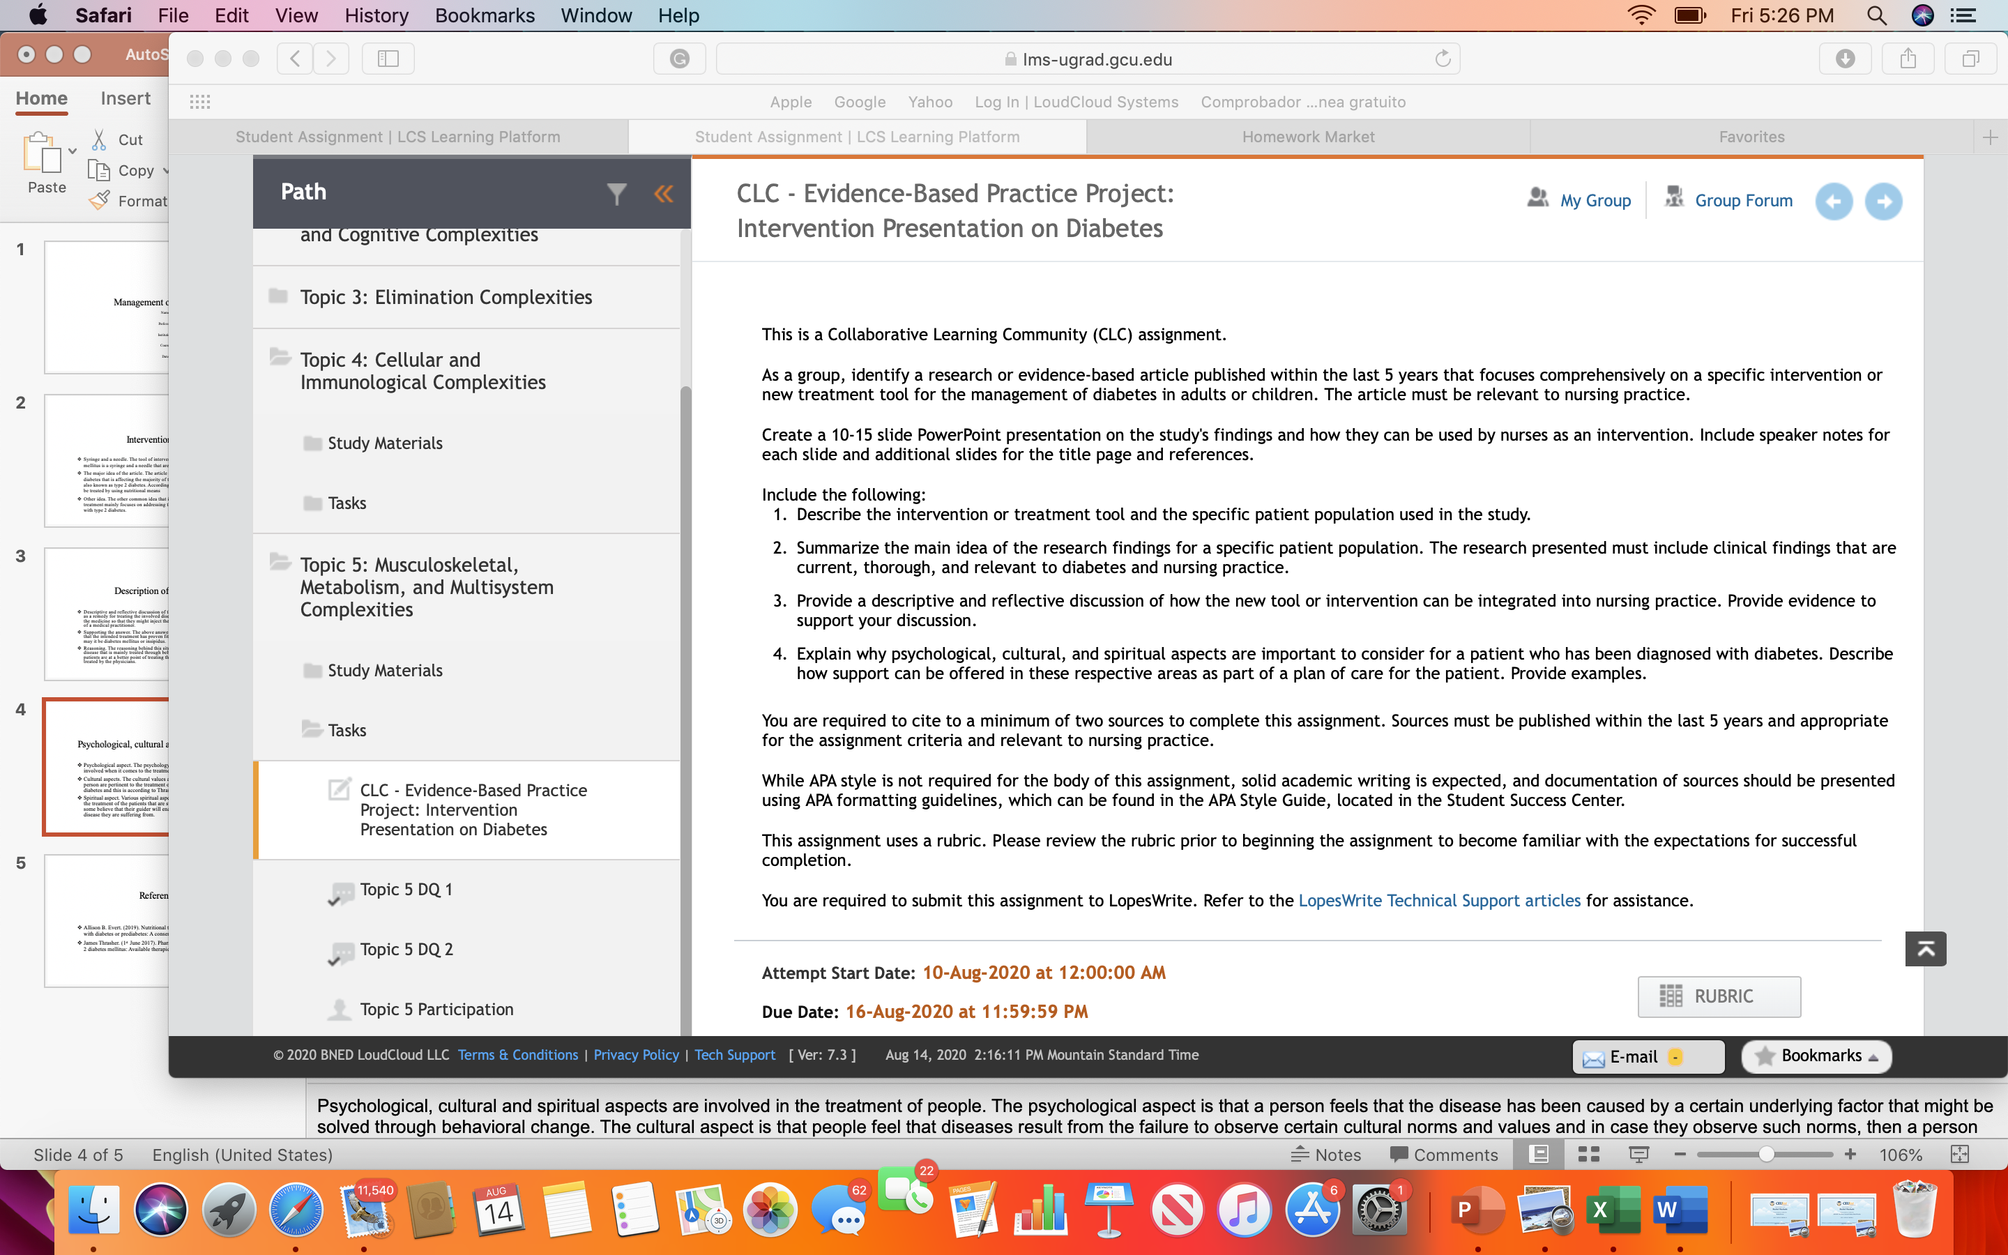Switch to Homework Market tab
Screen dimensions: 2008x1255
click(1308, 137)
